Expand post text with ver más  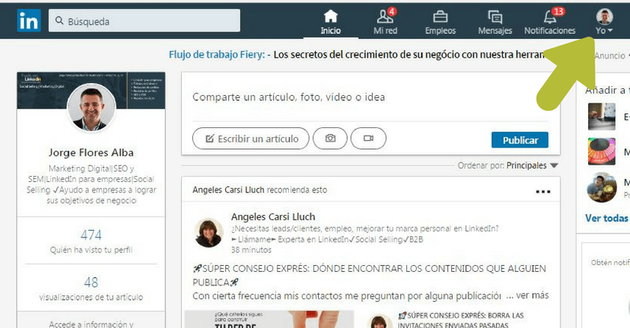click(532, 295)
